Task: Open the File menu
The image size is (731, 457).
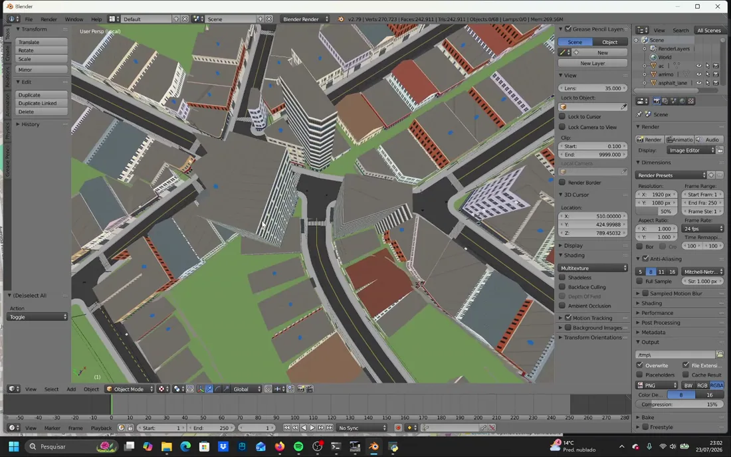Action: [29, 19]
